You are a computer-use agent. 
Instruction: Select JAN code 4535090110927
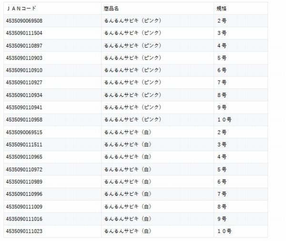pyautogui.click(x=24, y=83)
